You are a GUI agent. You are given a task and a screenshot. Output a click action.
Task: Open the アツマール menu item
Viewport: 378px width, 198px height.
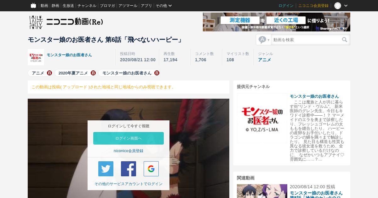click(x=128, y=6)
